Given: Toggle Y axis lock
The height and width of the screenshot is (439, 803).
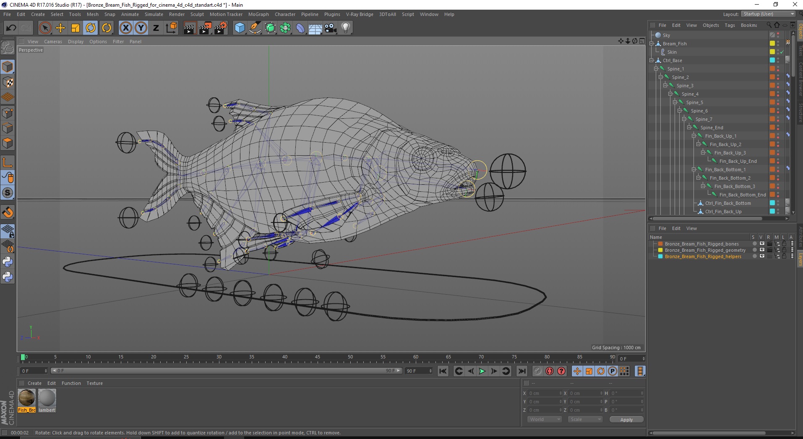Looking at the screenshot, I should click(141, 28).
